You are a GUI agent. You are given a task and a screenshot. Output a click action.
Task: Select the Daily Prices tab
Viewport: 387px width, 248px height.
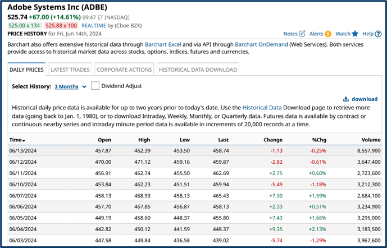(27, 70)
